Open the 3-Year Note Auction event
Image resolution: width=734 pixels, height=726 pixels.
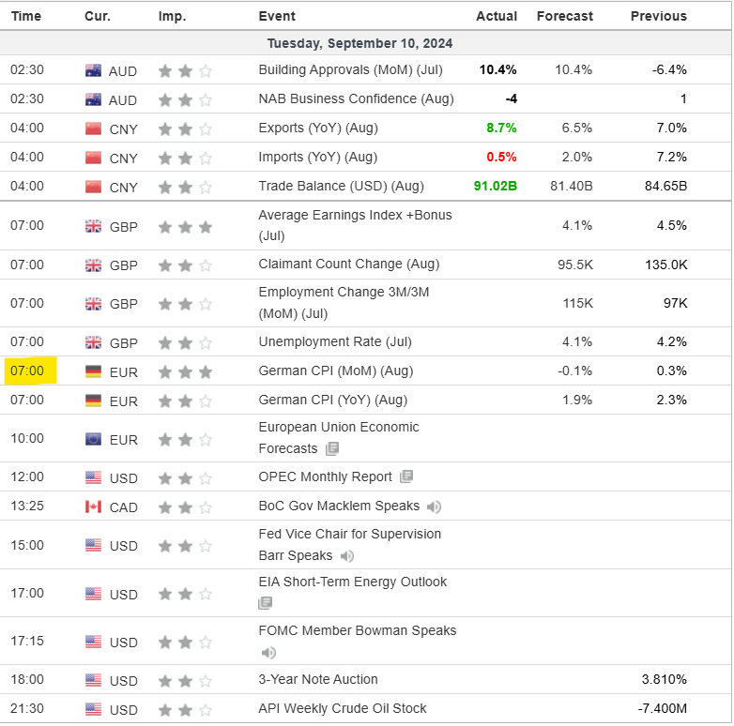click(318, 679)
